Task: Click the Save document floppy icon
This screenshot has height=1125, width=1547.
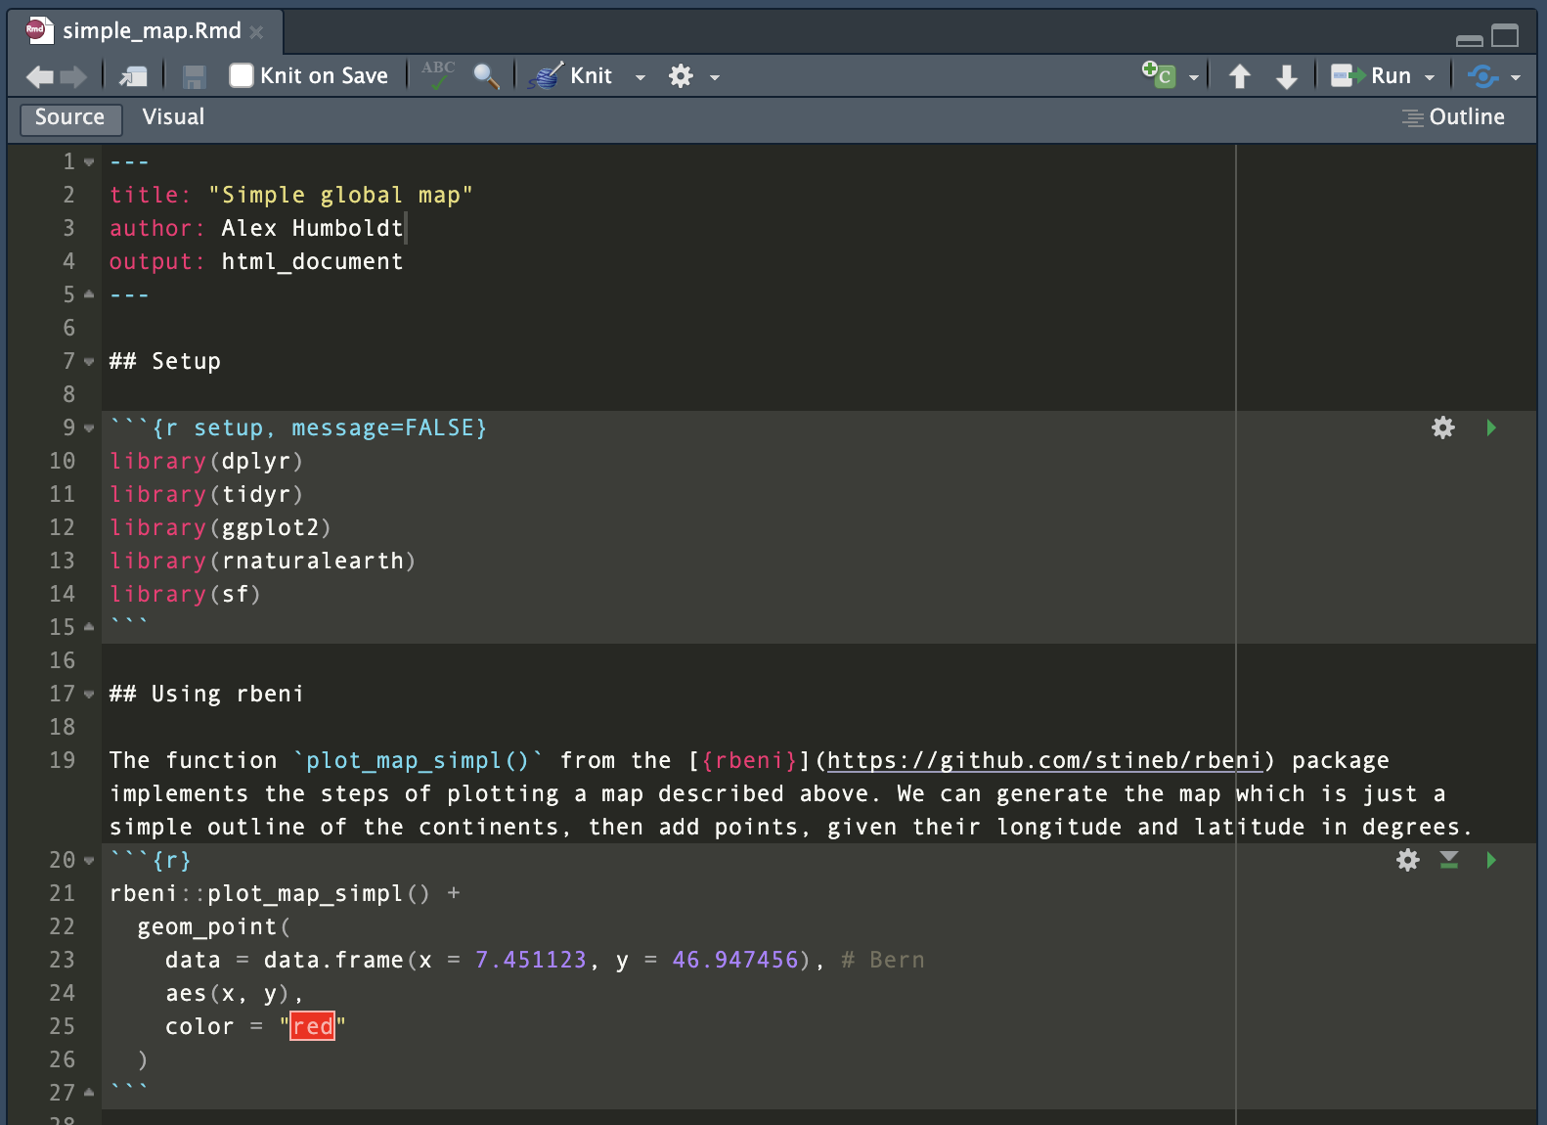Action: pos(194,76)
